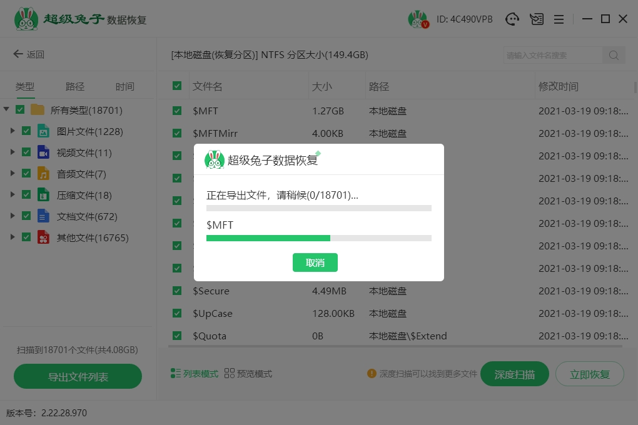The width and height of the screenshot is (638, 425).
Task: Click the file name search field
Action: point(552,55)
